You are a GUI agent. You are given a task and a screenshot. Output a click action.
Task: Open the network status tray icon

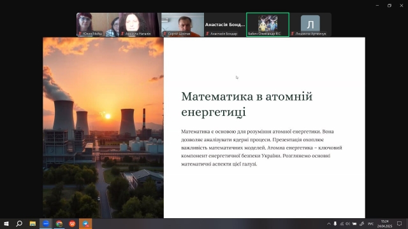(x=342, y=224)
